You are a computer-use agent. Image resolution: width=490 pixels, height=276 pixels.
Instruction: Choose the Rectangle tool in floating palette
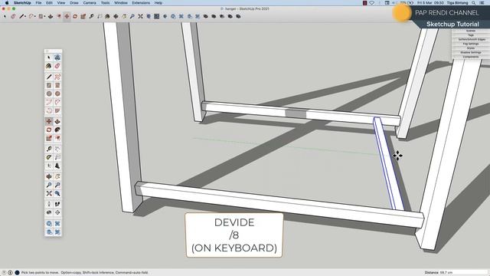[49, 85]
